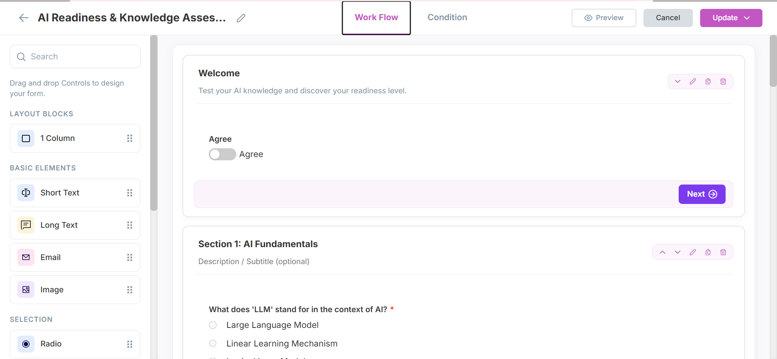Click the drag handle on the Short Text control
777x359 pixels.
129,193
